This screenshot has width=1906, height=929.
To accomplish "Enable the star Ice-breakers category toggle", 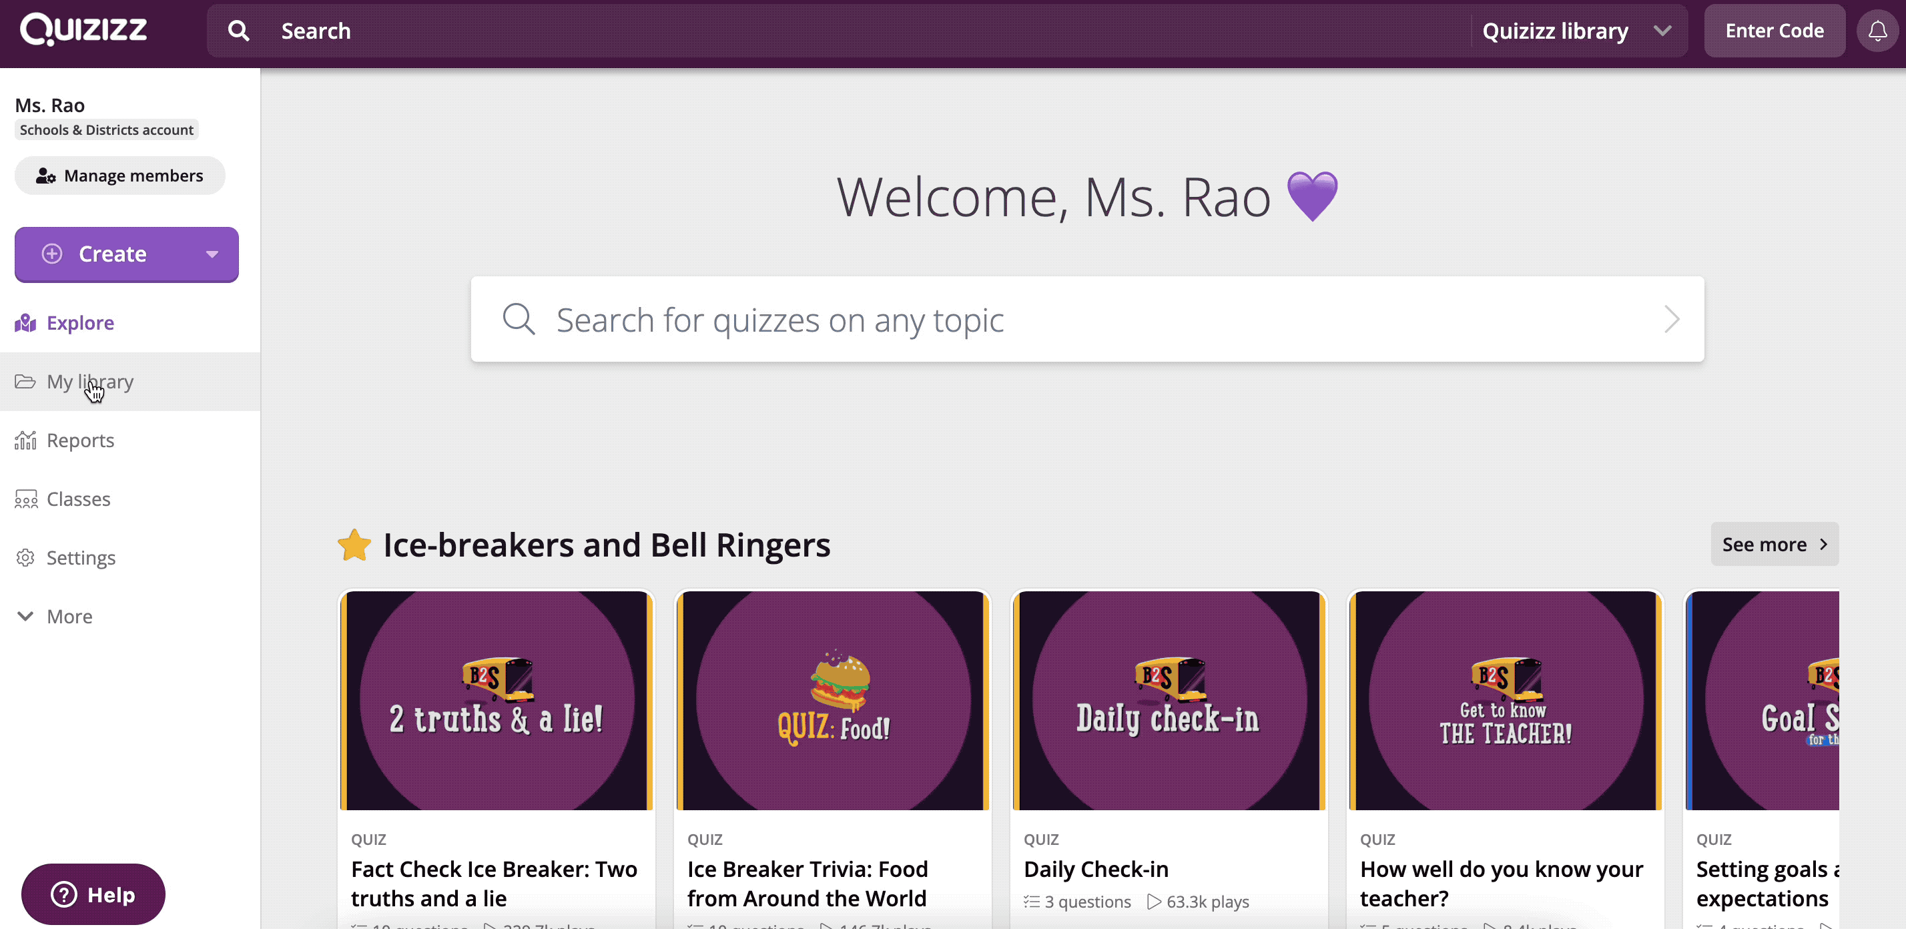I will (x=354, y=545).
